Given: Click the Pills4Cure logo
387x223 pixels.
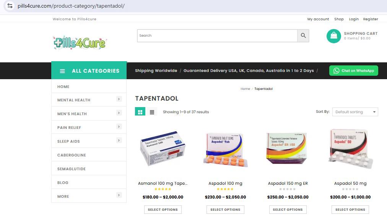Looking at the screenshot, I should 80,43.
